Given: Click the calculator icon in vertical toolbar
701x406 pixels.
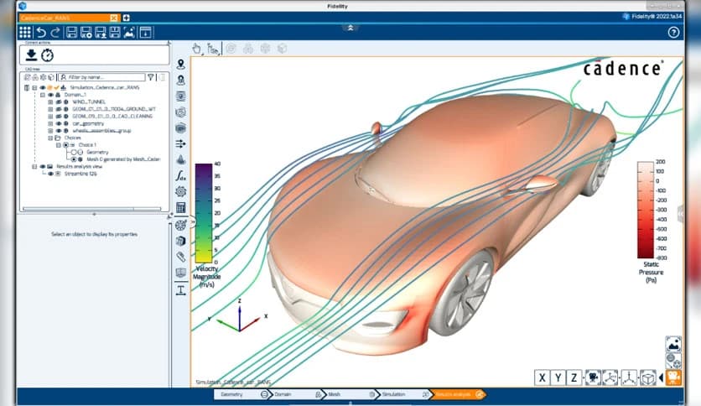Looking at the screenshot, I should point(180,208).
